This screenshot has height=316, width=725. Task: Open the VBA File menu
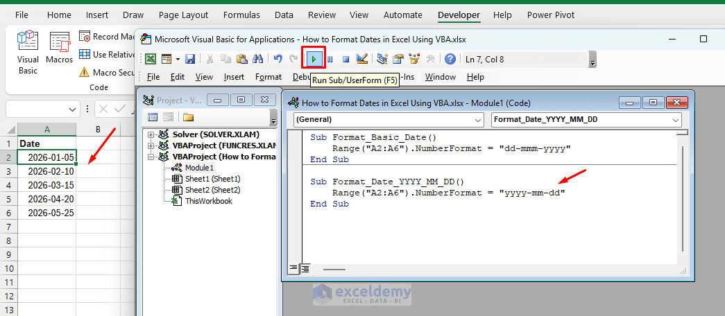point(153,77)
